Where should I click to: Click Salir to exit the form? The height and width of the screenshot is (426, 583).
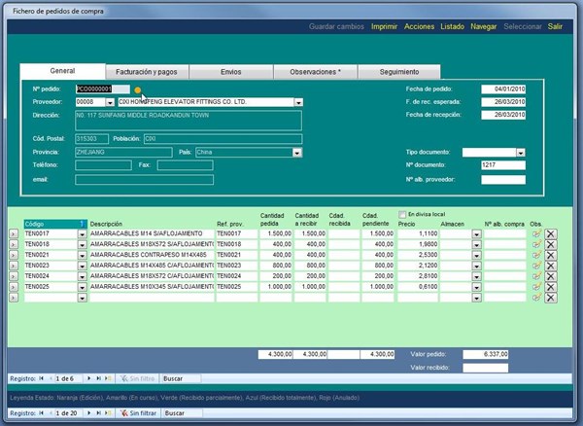(555, 26)
